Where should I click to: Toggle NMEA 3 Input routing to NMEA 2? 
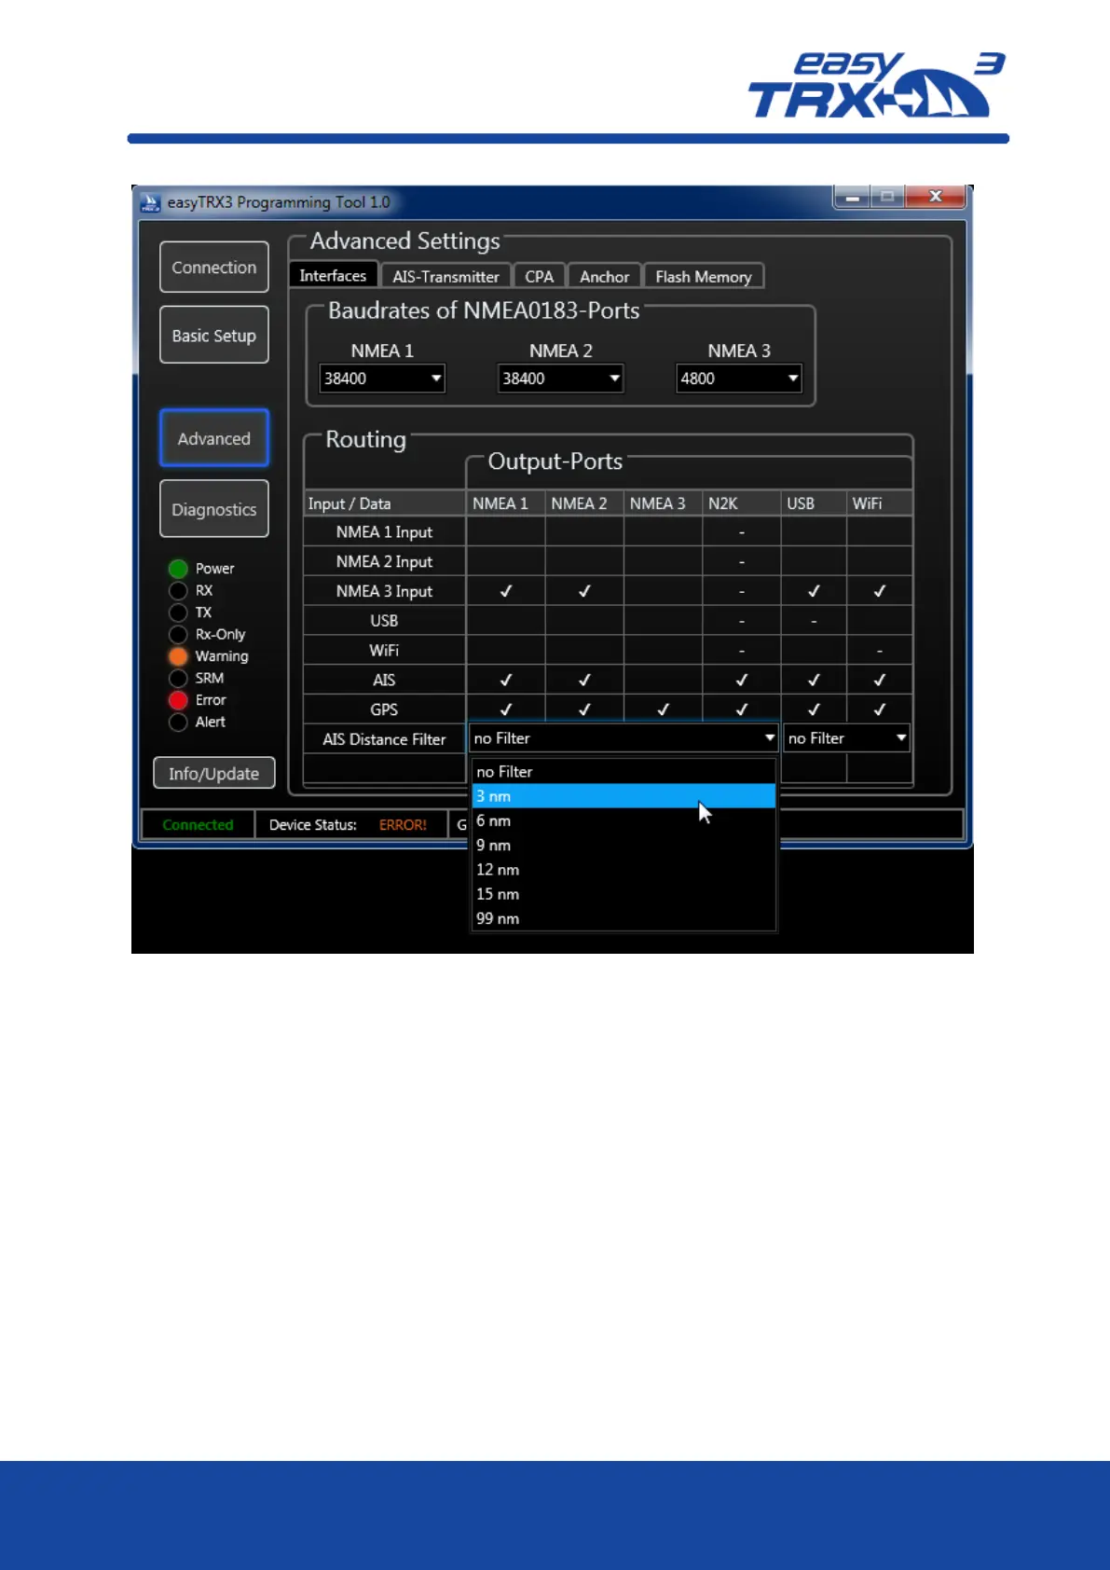point(584,591)
